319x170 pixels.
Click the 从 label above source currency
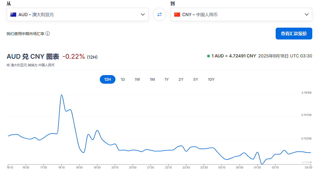9,4
